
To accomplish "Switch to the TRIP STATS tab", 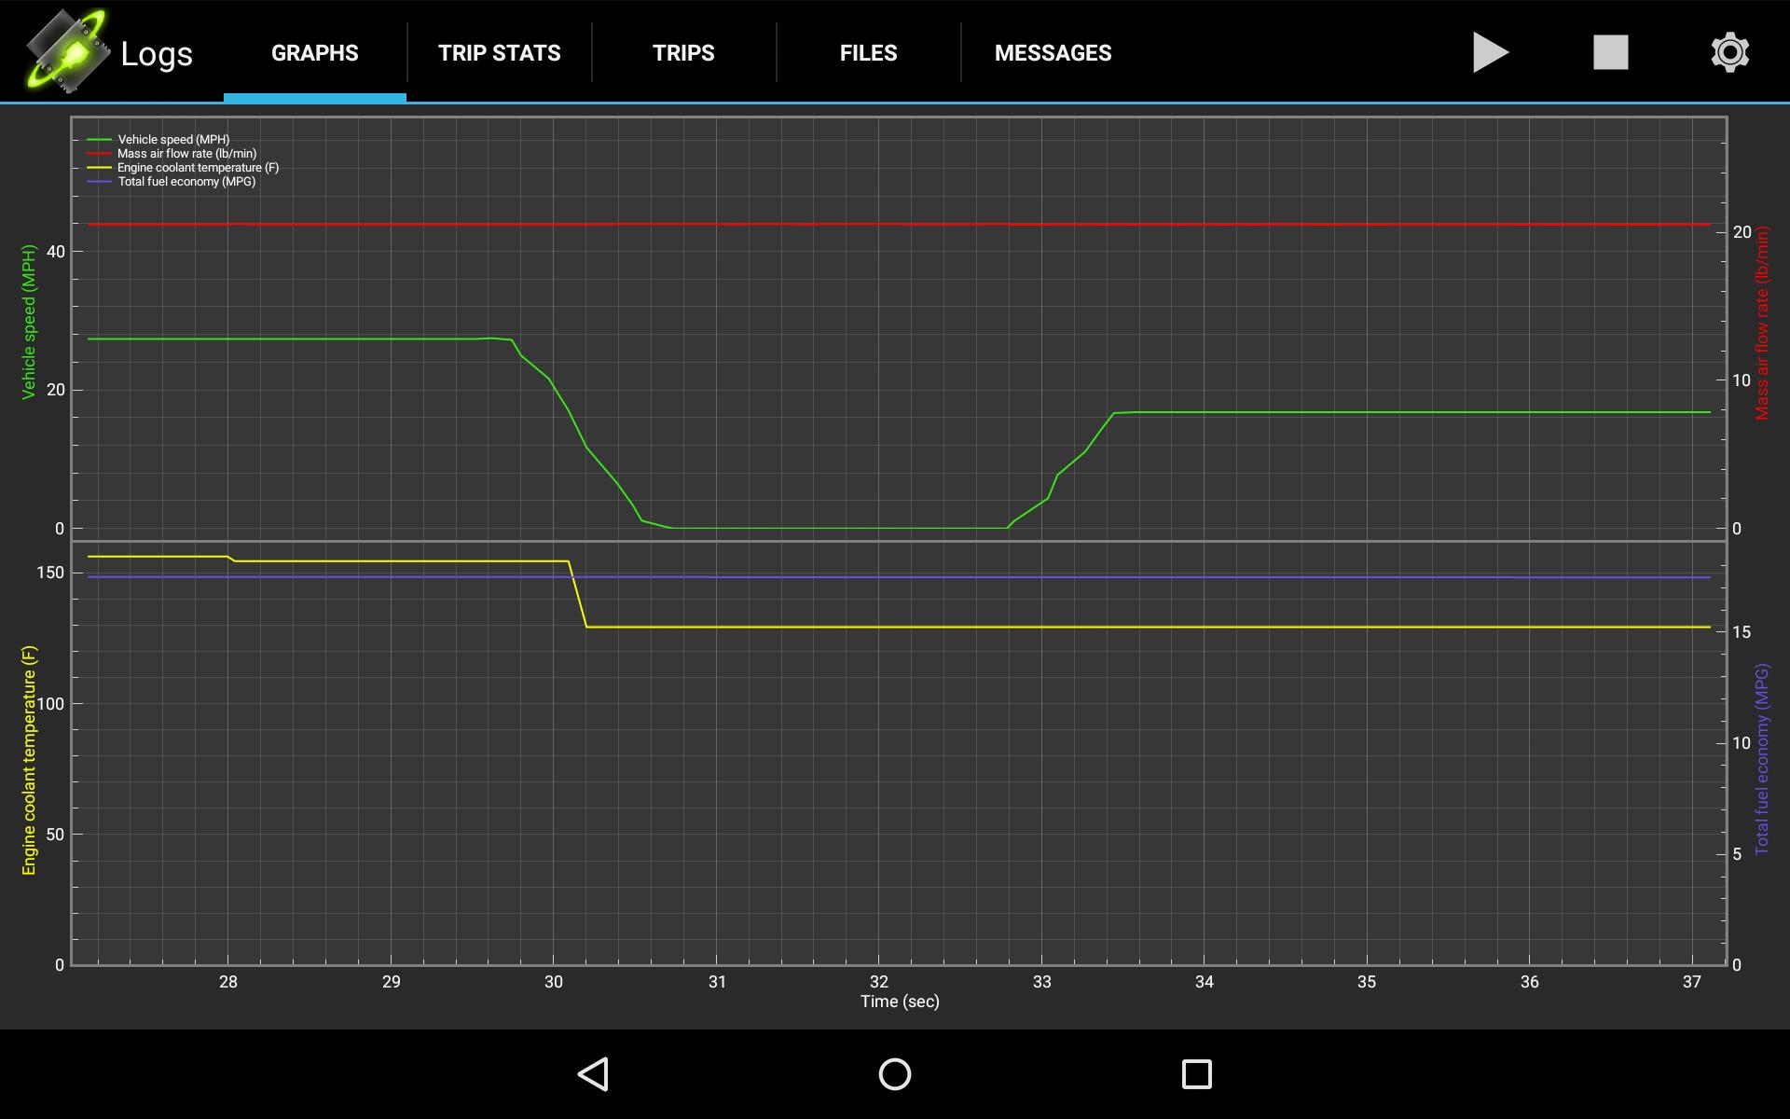I will click(x=500, y=53).
